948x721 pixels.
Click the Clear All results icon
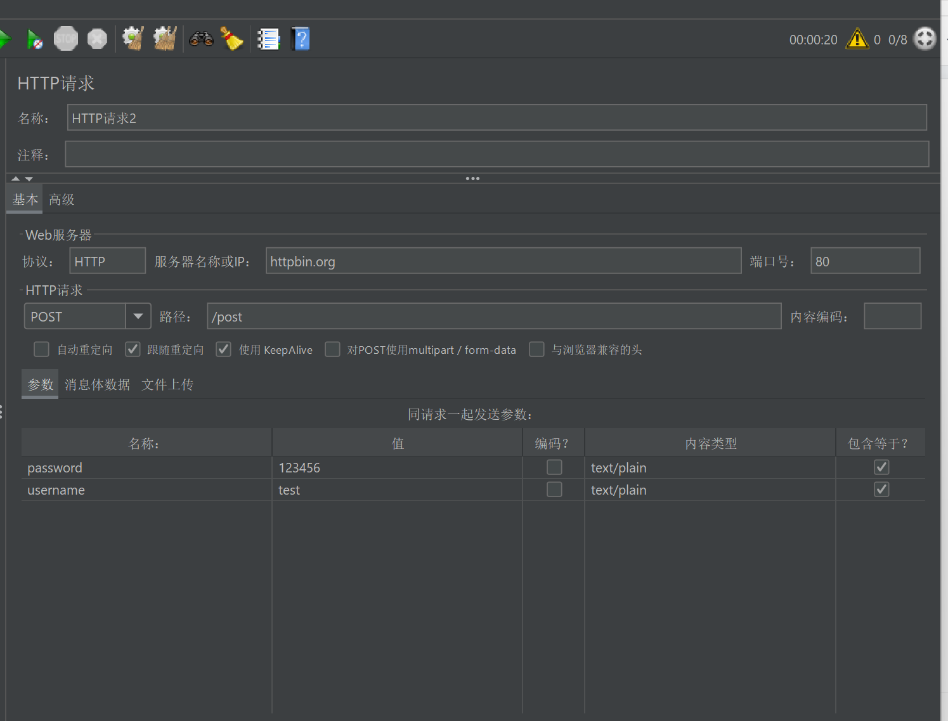pyautogui.click(x=165, y=39)
